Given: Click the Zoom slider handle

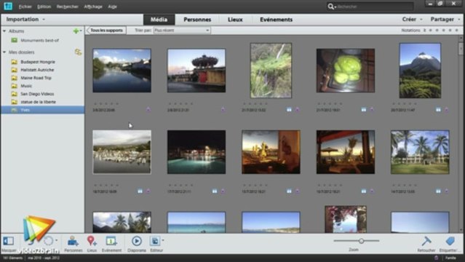Looking at the screenshot, I should [361, 241].
